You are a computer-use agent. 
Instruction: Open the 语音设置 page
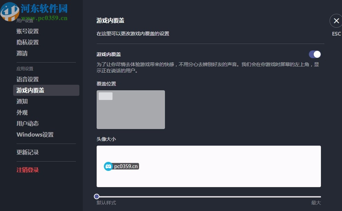(x=28, y=79)
